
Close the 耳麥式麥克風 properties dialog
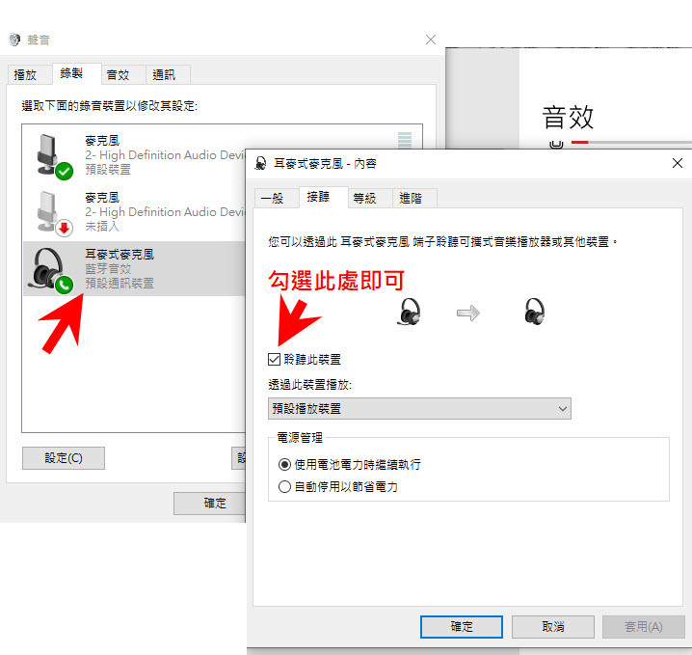point(678,163)
